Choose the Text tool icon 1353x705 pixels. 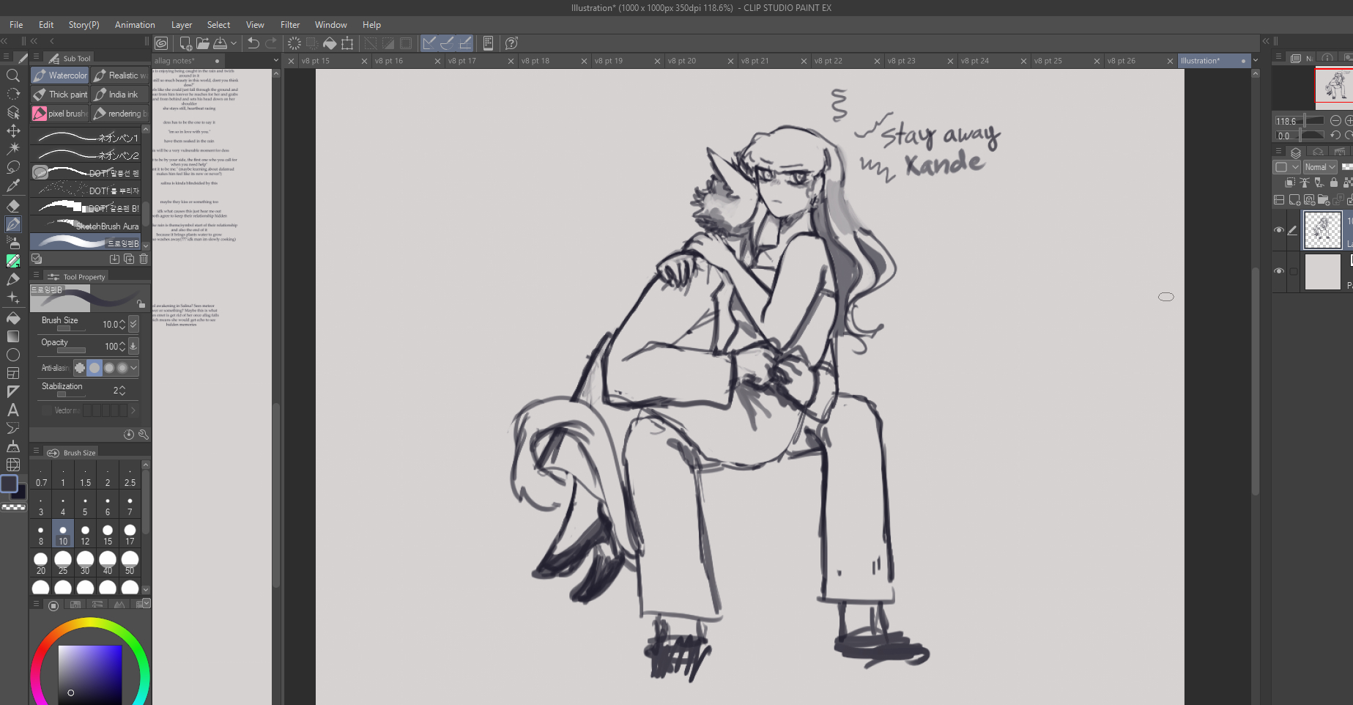click(13, 410)
